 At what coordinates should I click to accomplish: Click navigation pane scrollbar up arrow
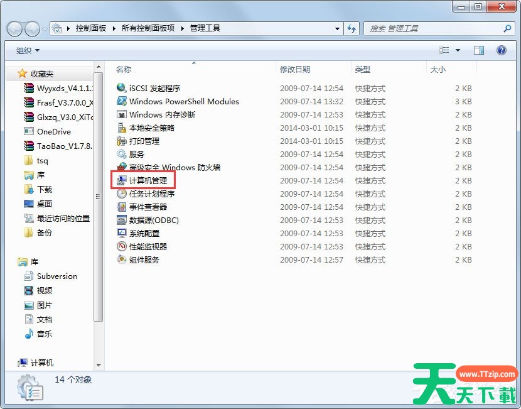pos(99,67)
